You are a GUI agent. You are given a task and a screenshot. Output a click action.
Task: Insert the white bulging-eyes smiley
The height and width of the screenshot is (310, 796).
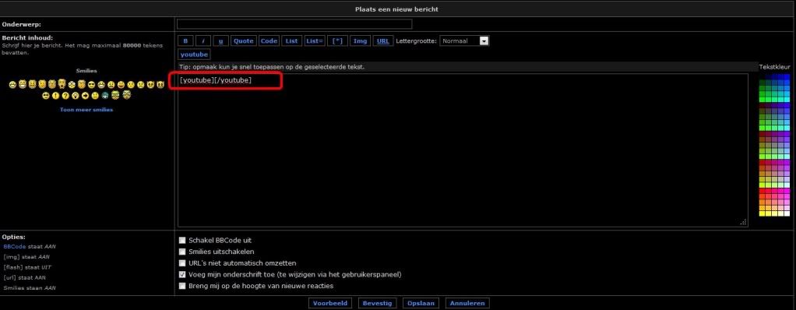72,85
